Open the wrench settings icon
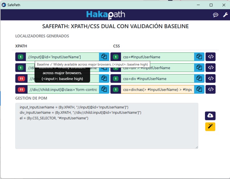 click(x=225, y=15)
